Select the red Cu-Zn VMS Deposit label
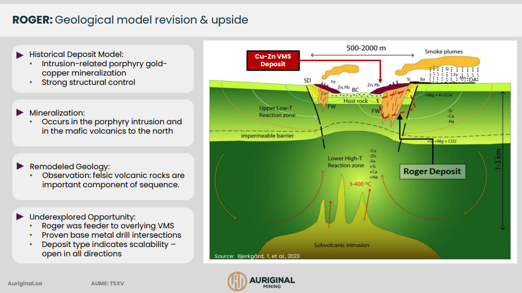This screenshot has width=522, height=293. pos(273,60)
